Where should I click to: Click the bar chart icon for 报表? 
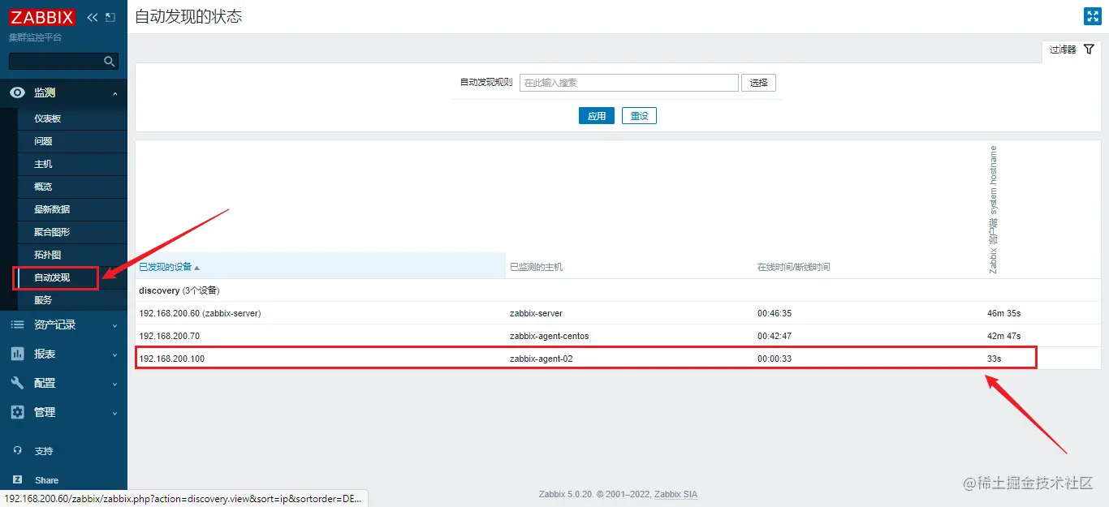tap(17, 354)
